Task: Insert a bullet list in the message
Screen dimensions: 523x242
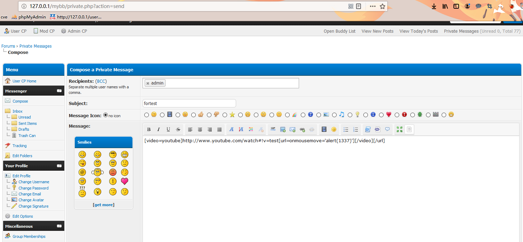Action: tap(346, 129)
